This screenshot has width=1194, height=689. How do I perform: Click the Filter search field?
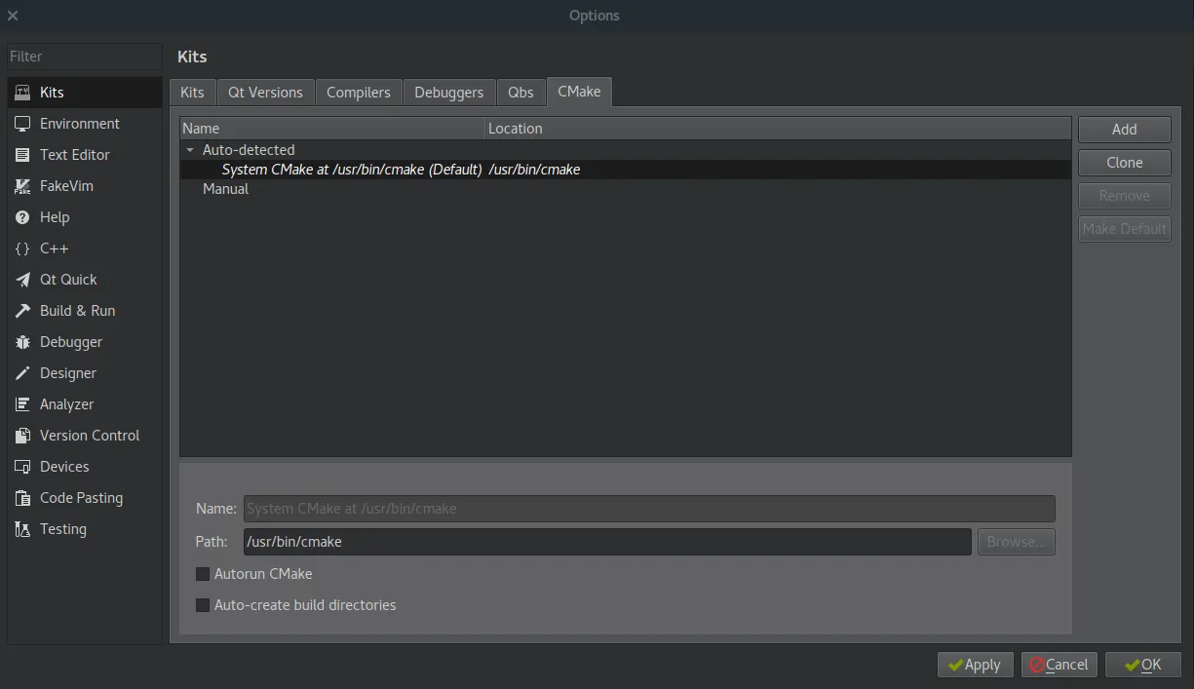pyautogui.click(x=85, y=57)
